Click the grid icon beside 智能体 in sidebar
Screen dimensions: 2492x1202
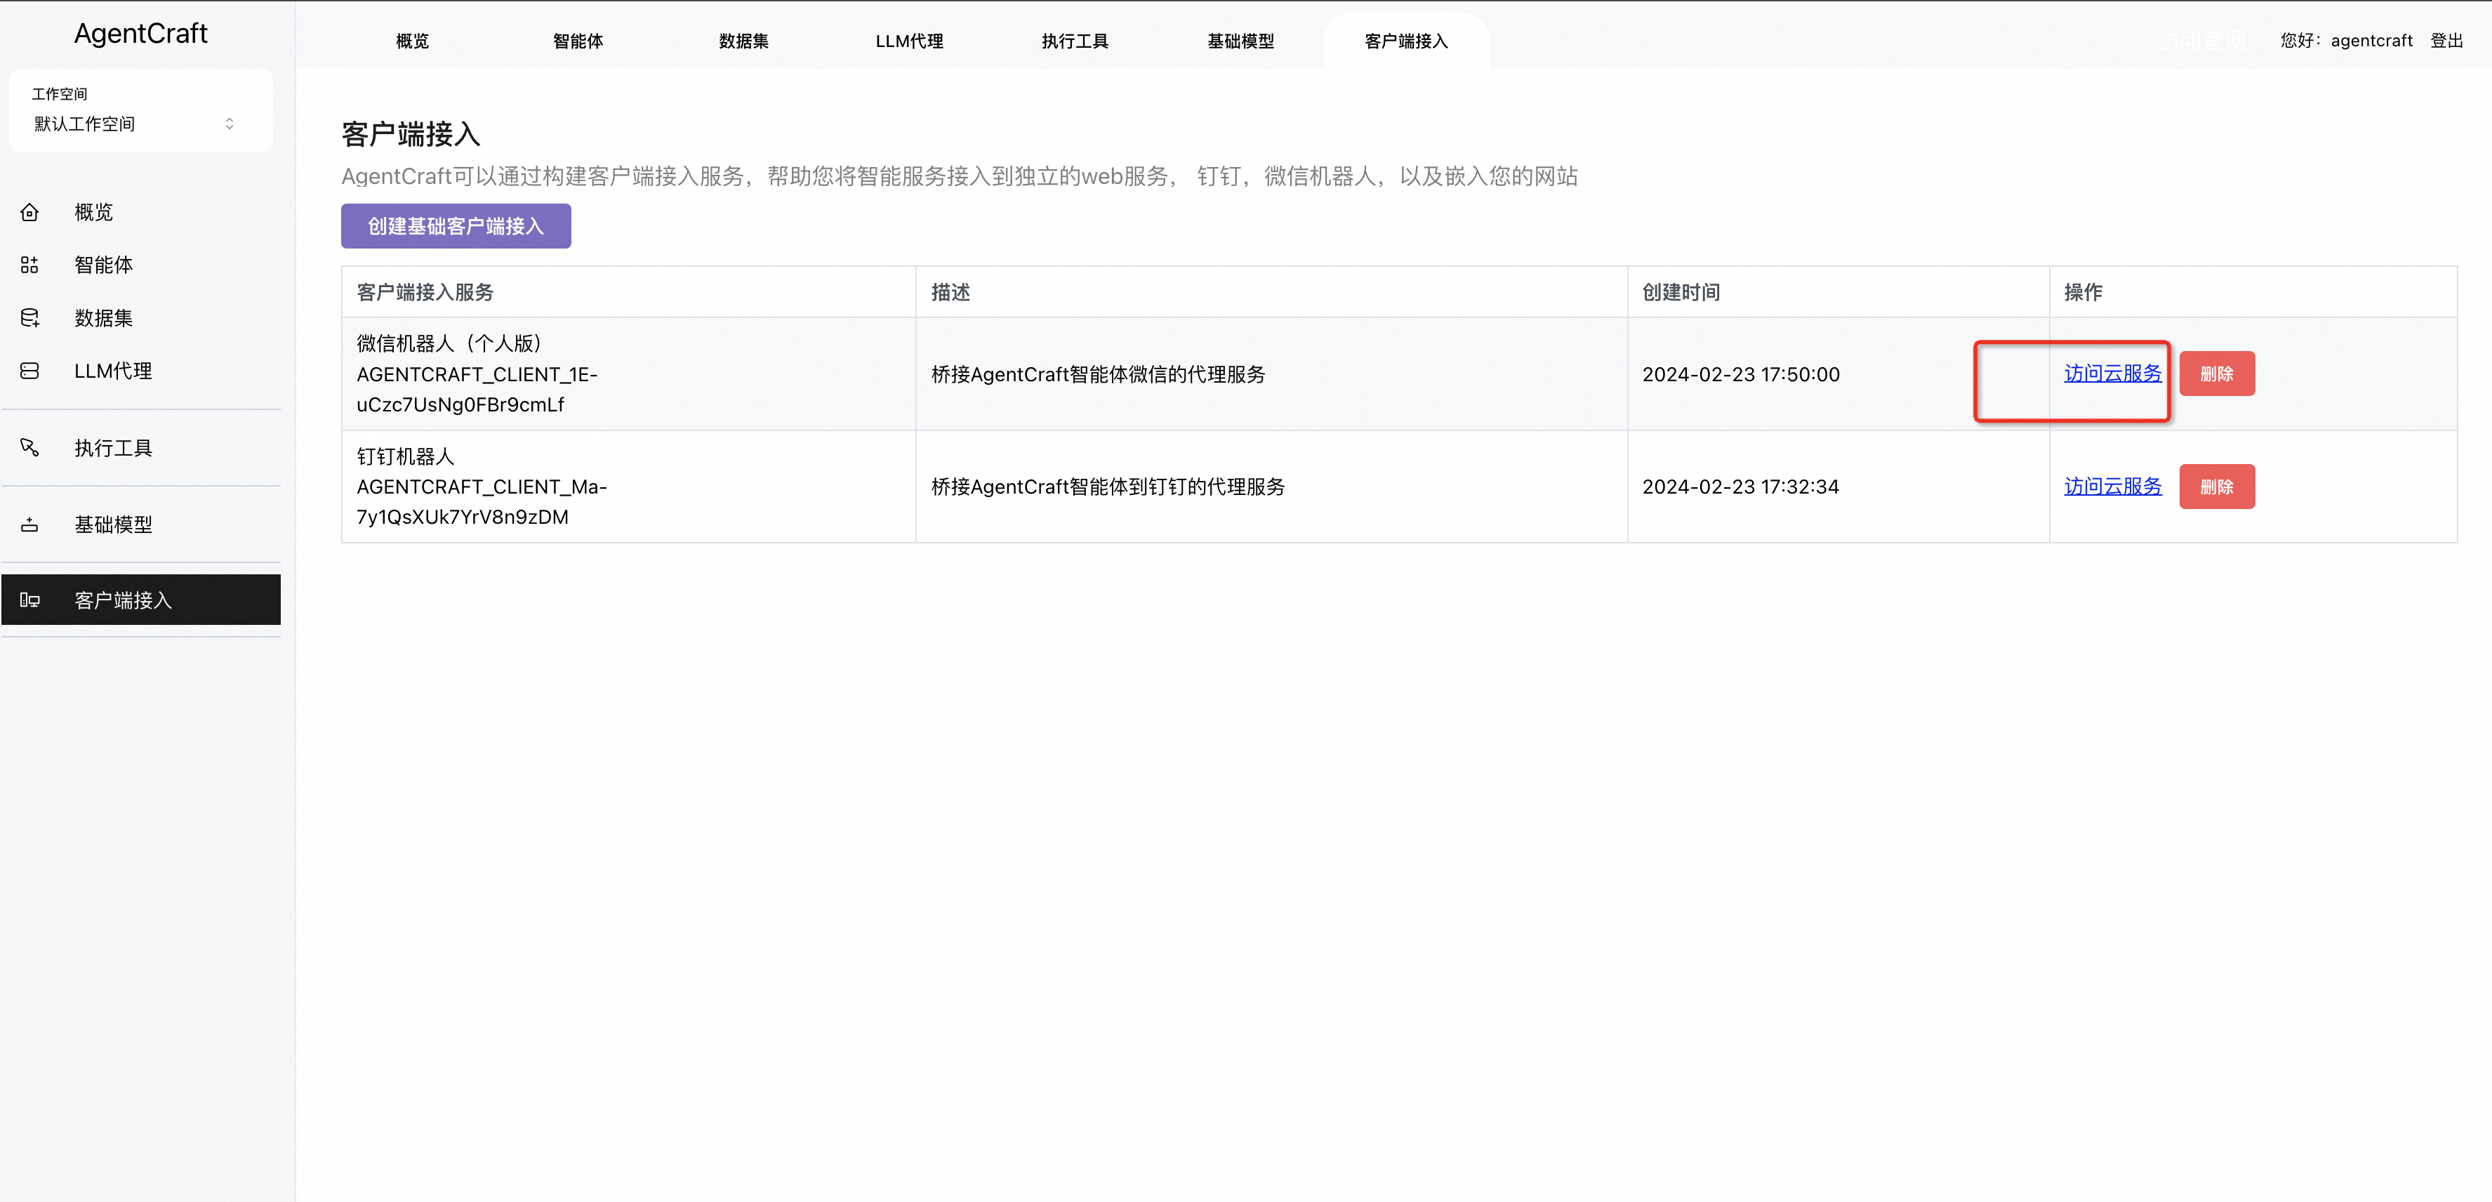(x=30, y=265)
